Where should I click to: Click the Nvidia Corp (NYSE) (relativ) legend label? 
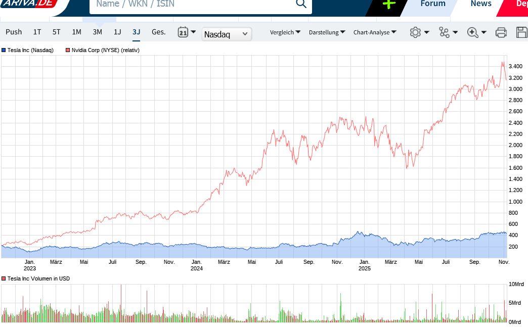(x=105, y=50)
